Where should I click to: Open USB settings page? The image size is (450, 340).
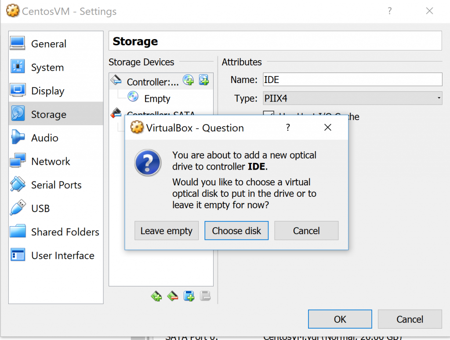(56, 208)
